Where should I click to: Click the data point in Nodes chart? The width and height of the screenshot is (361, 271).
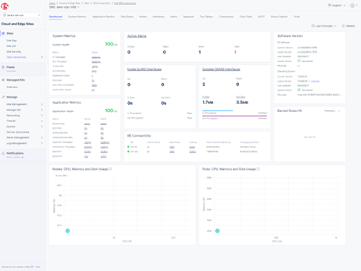(x=68, y=231)
